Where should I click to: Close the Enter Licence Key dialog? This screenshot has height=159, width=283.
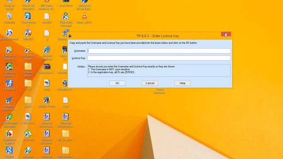pos(226,34)
